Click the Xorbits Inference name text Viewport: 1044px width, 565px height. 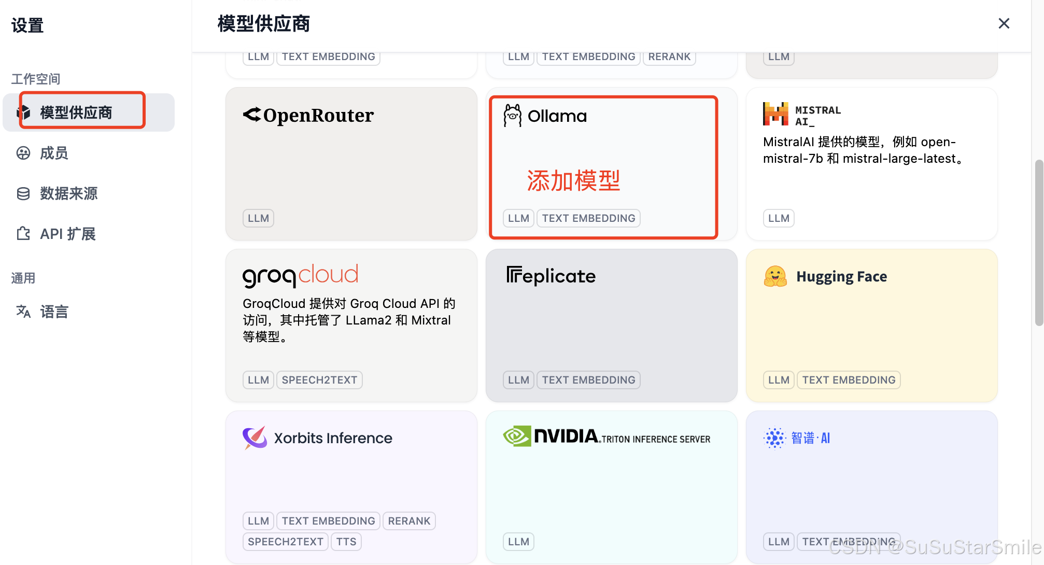pyautogui.click(x=333, y=439)
